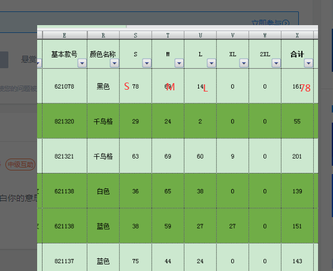Select XL quantity cell showing 9
The height and width of the screenshot is (271, 333).
pos(232,156)
